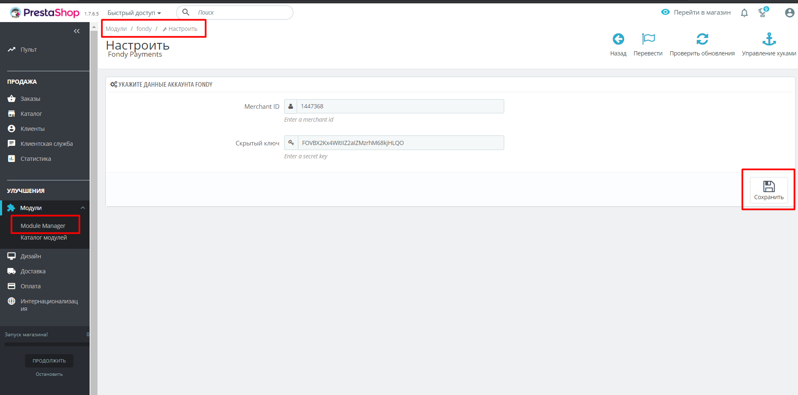Click the eye icon beside Перейти в магазин
This screenshot has width=798, height=395.
point(665,12)
